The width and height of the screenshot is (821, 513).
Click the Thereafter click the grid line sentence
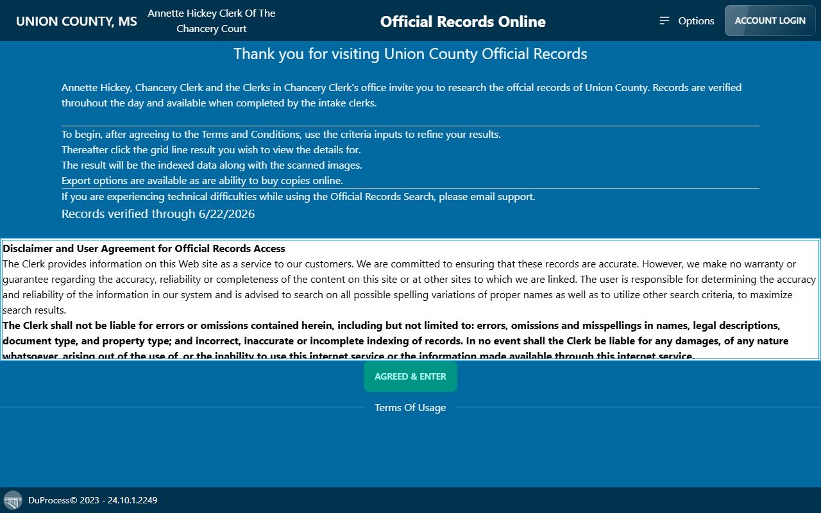point(211,149)
